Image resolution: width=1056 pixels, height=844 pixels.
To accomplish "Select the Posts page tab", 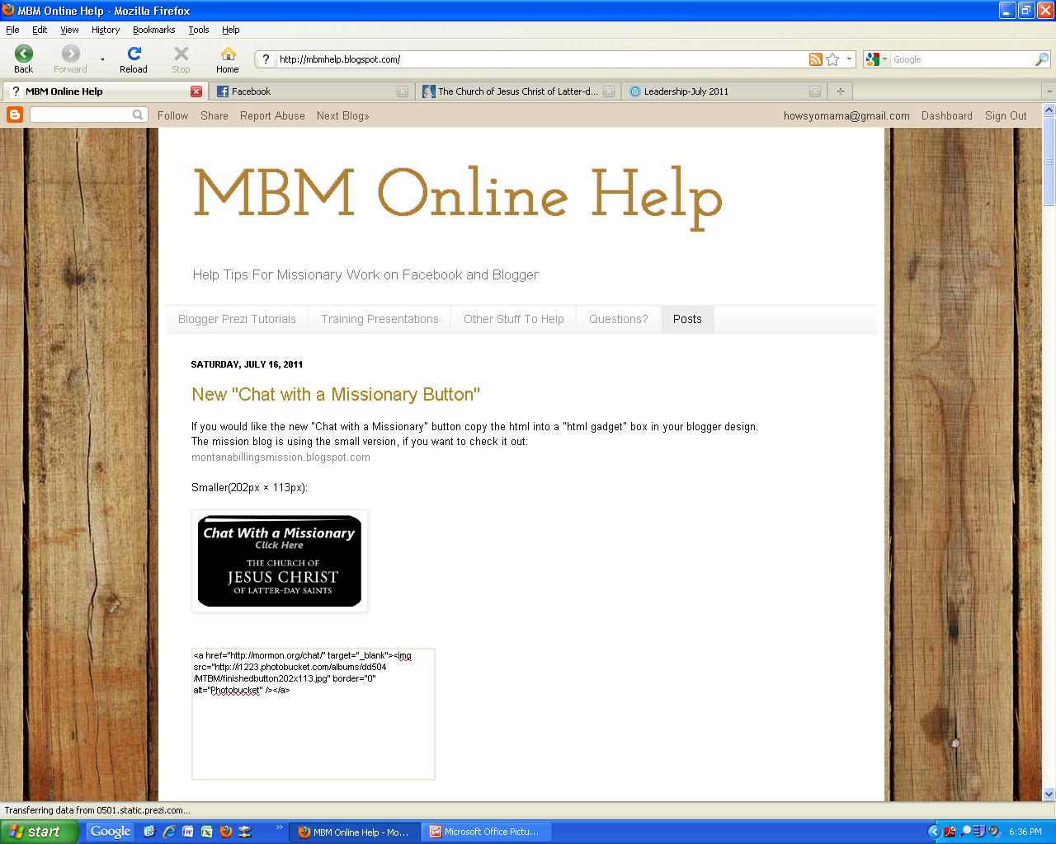I will 687,319.
